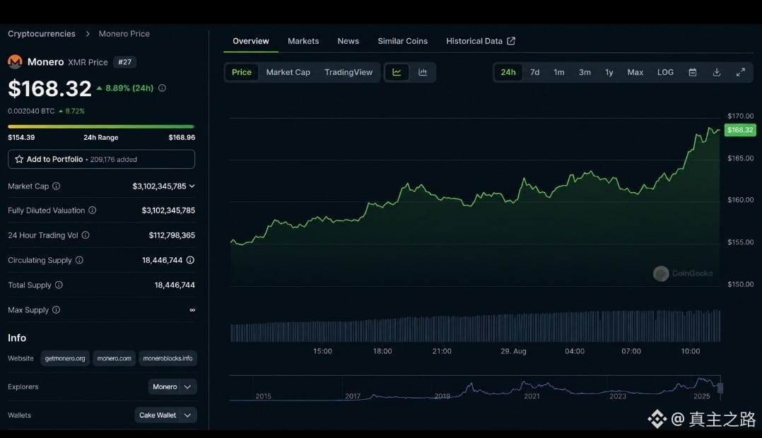Open the News tab
Screen dimensions: 762x438
[348, 41]
